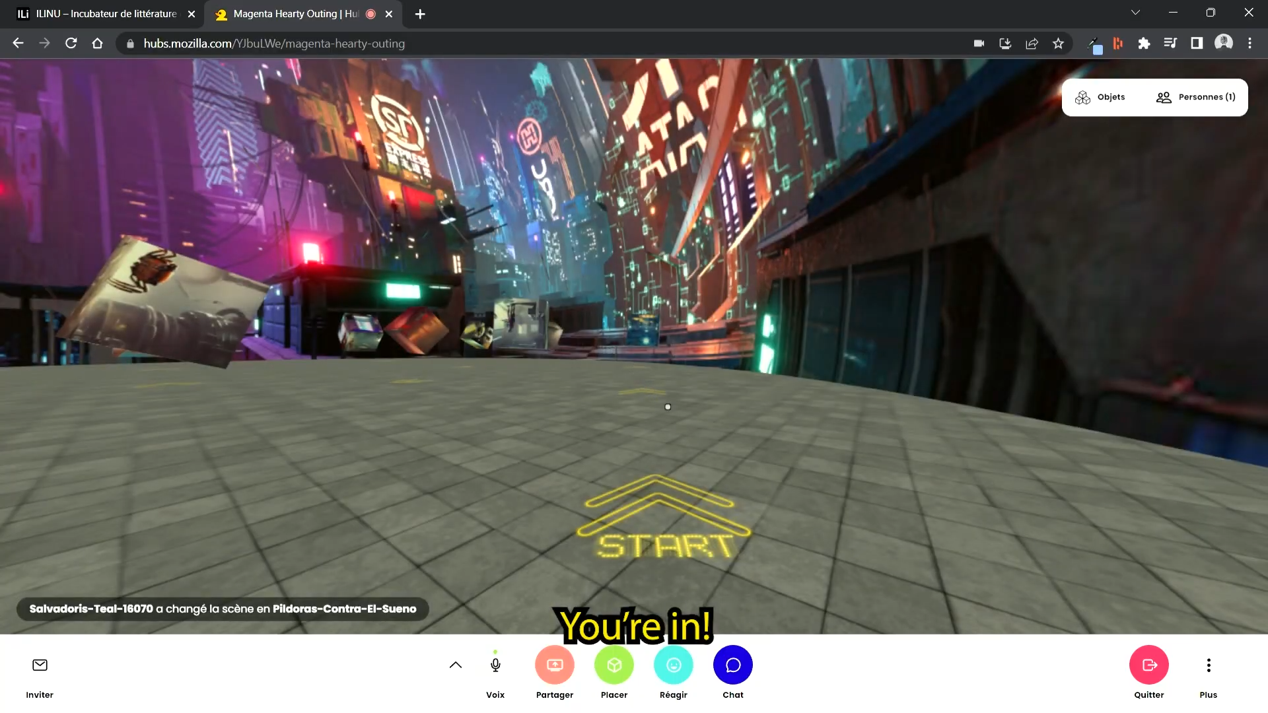Open the Objets list
Image resolution: width=1268 pixels, height=713 pixels.
pyautogui.click(x=1100, y=97)
